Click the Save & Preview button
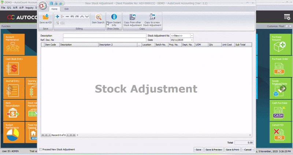 point(214,150)
